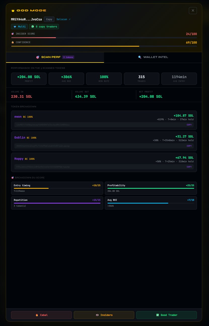Image resolution: width=209 pixels, height=326 pixels.
Task: Click the Insider Score progress bar
Action: point(104,38)
